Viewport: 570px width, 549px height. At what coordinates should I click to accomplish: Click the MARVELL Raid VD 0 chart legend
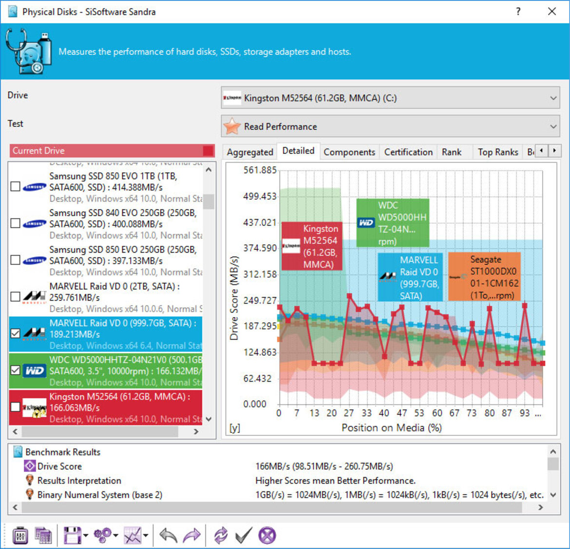[410, 277]
